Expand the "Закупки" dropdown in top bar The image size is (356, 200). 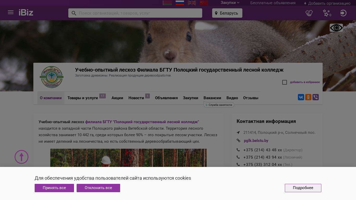coord(230,3)
